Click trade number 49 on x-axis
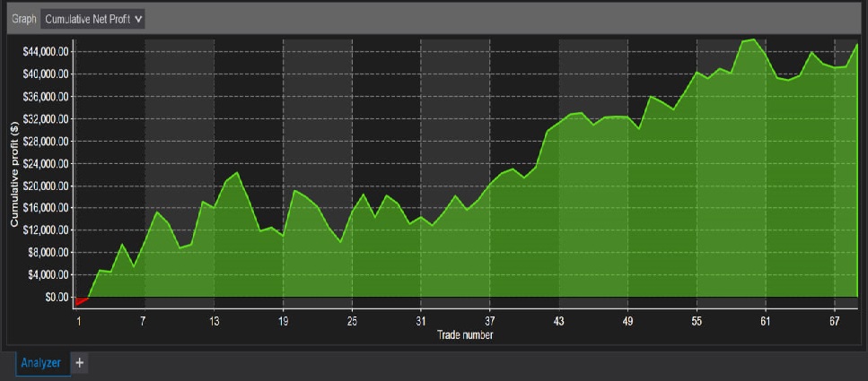Screen dimensions: 868x381 click(627, 321)
